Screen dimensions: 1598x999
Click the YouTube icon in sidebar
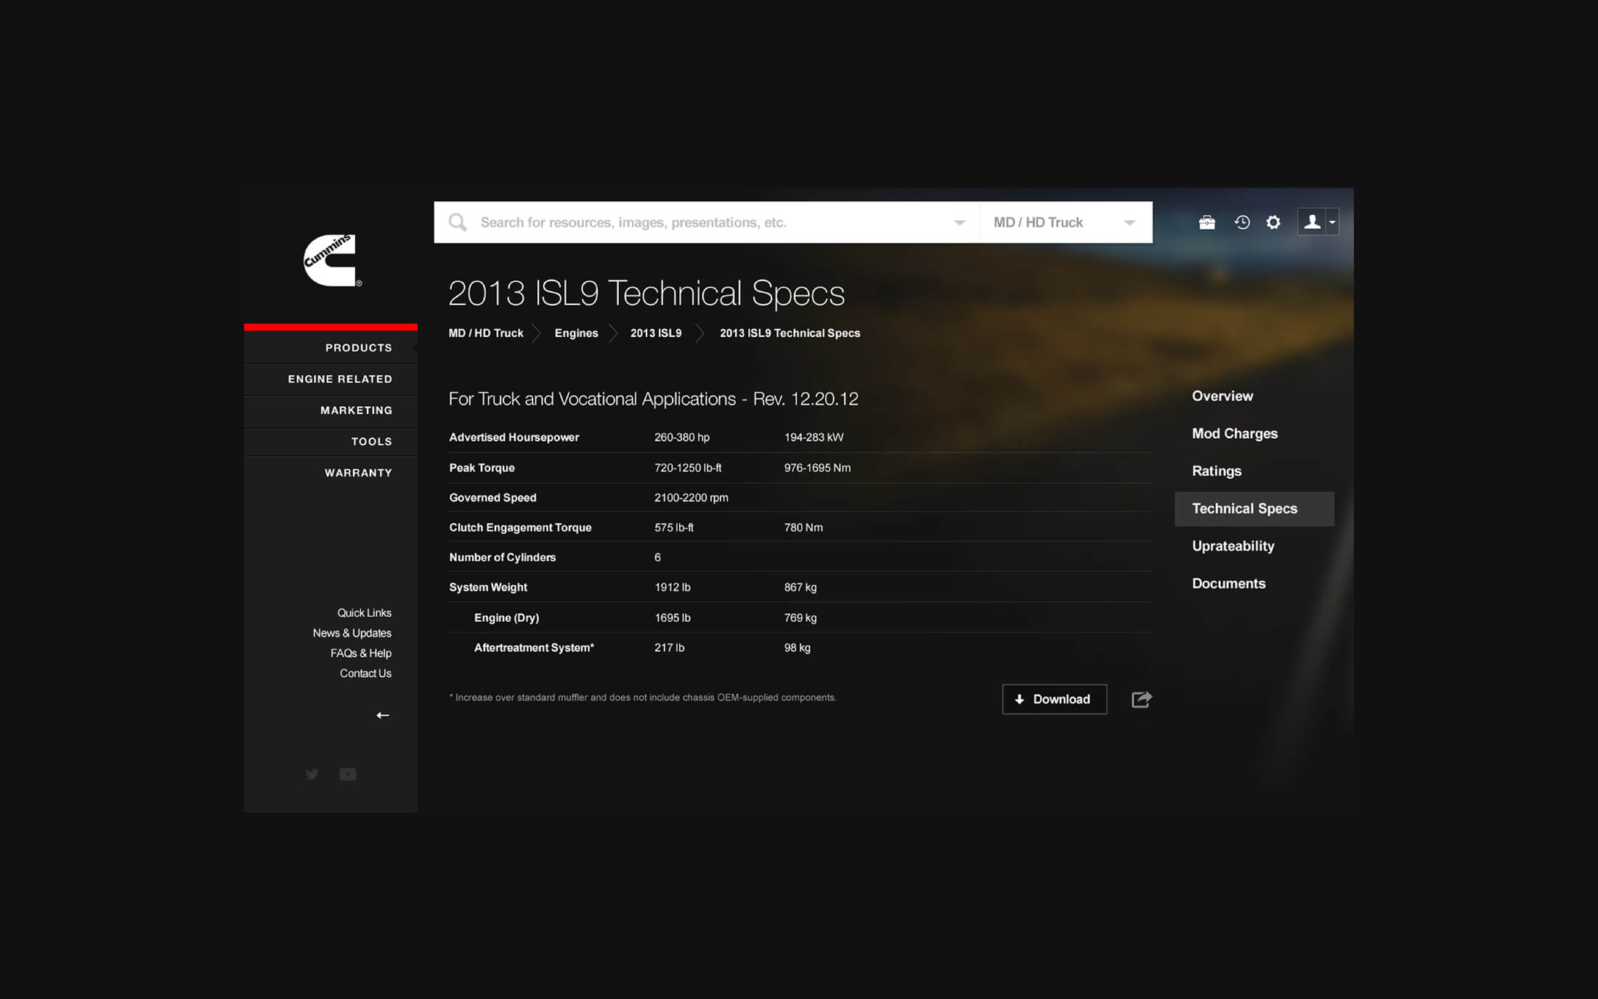[x=348, y=774]
